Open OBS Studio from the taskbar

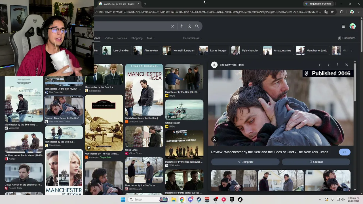point(215,199)
